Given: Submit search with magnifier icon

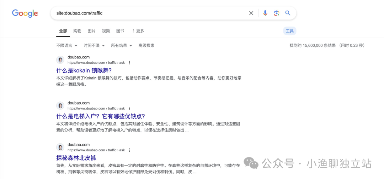Looking at the screenshot, I should [288, 13].
